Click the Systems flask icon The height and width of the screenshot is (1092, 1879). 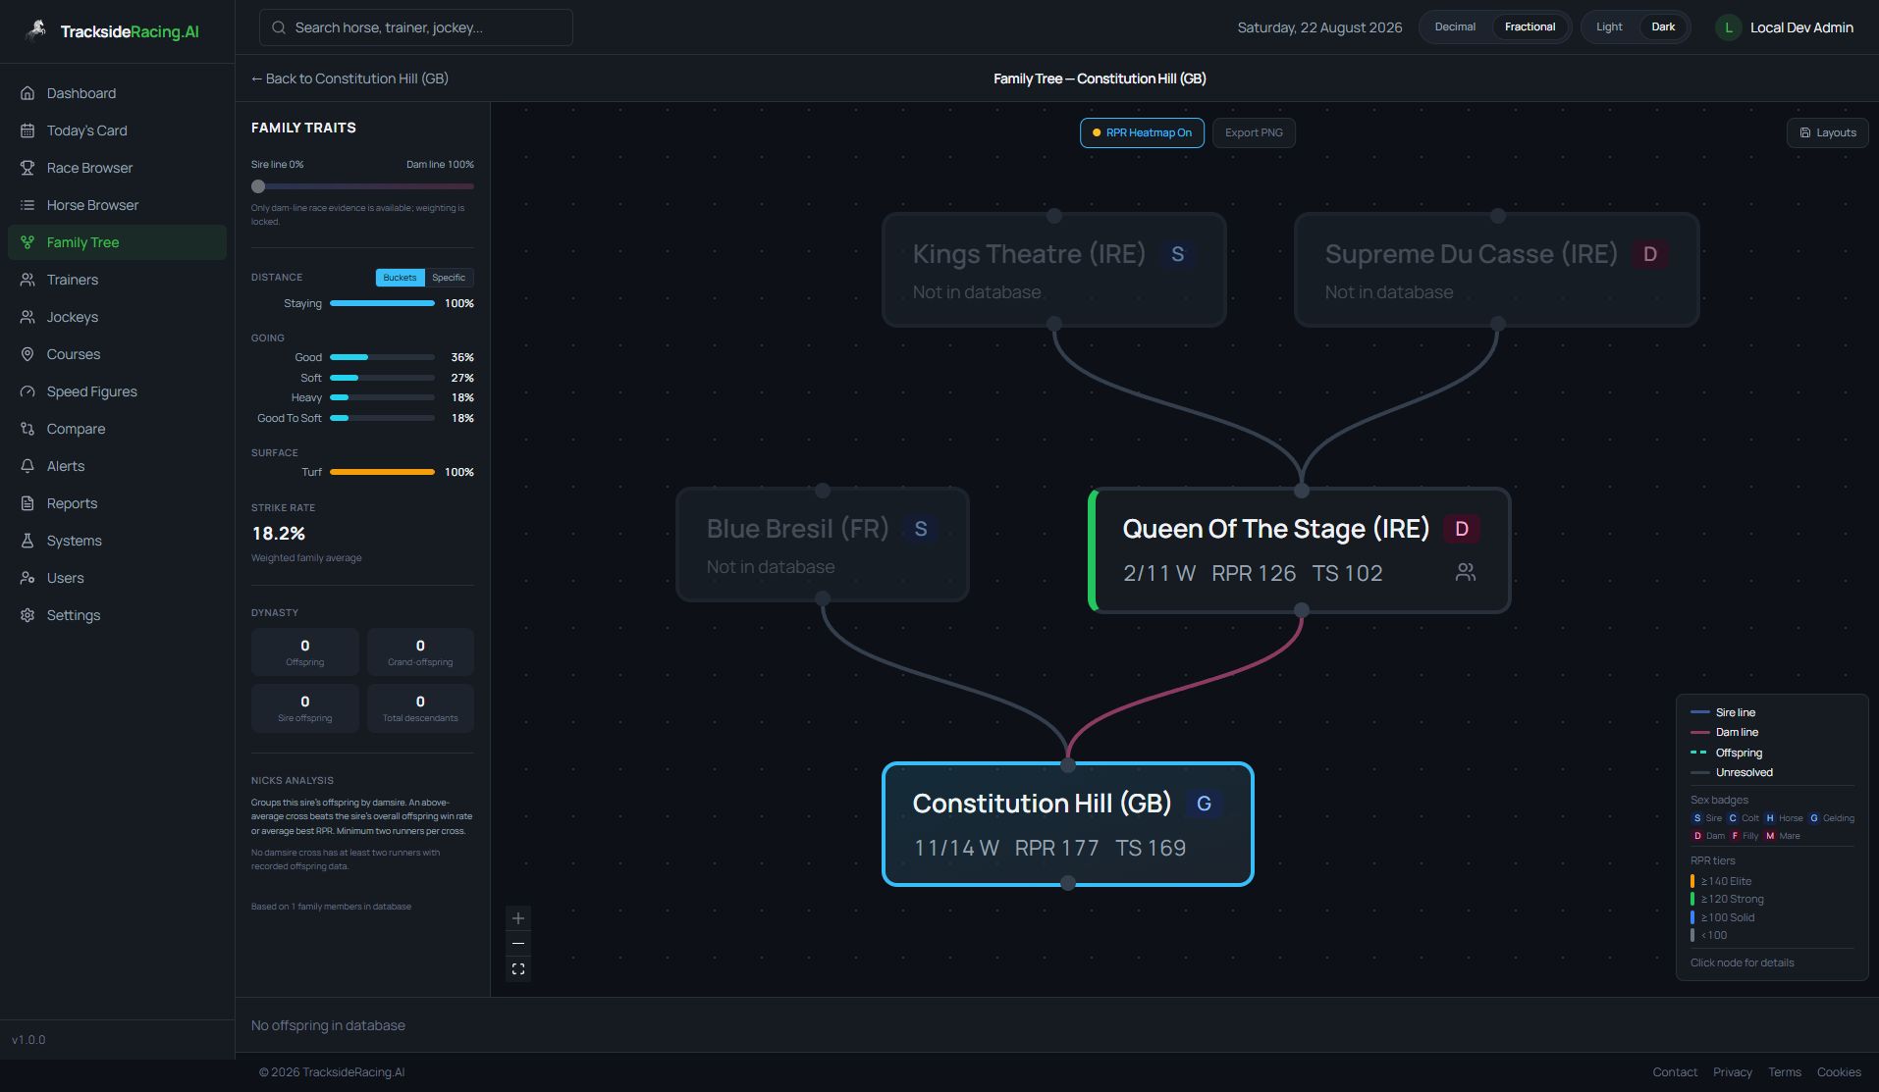27,541
